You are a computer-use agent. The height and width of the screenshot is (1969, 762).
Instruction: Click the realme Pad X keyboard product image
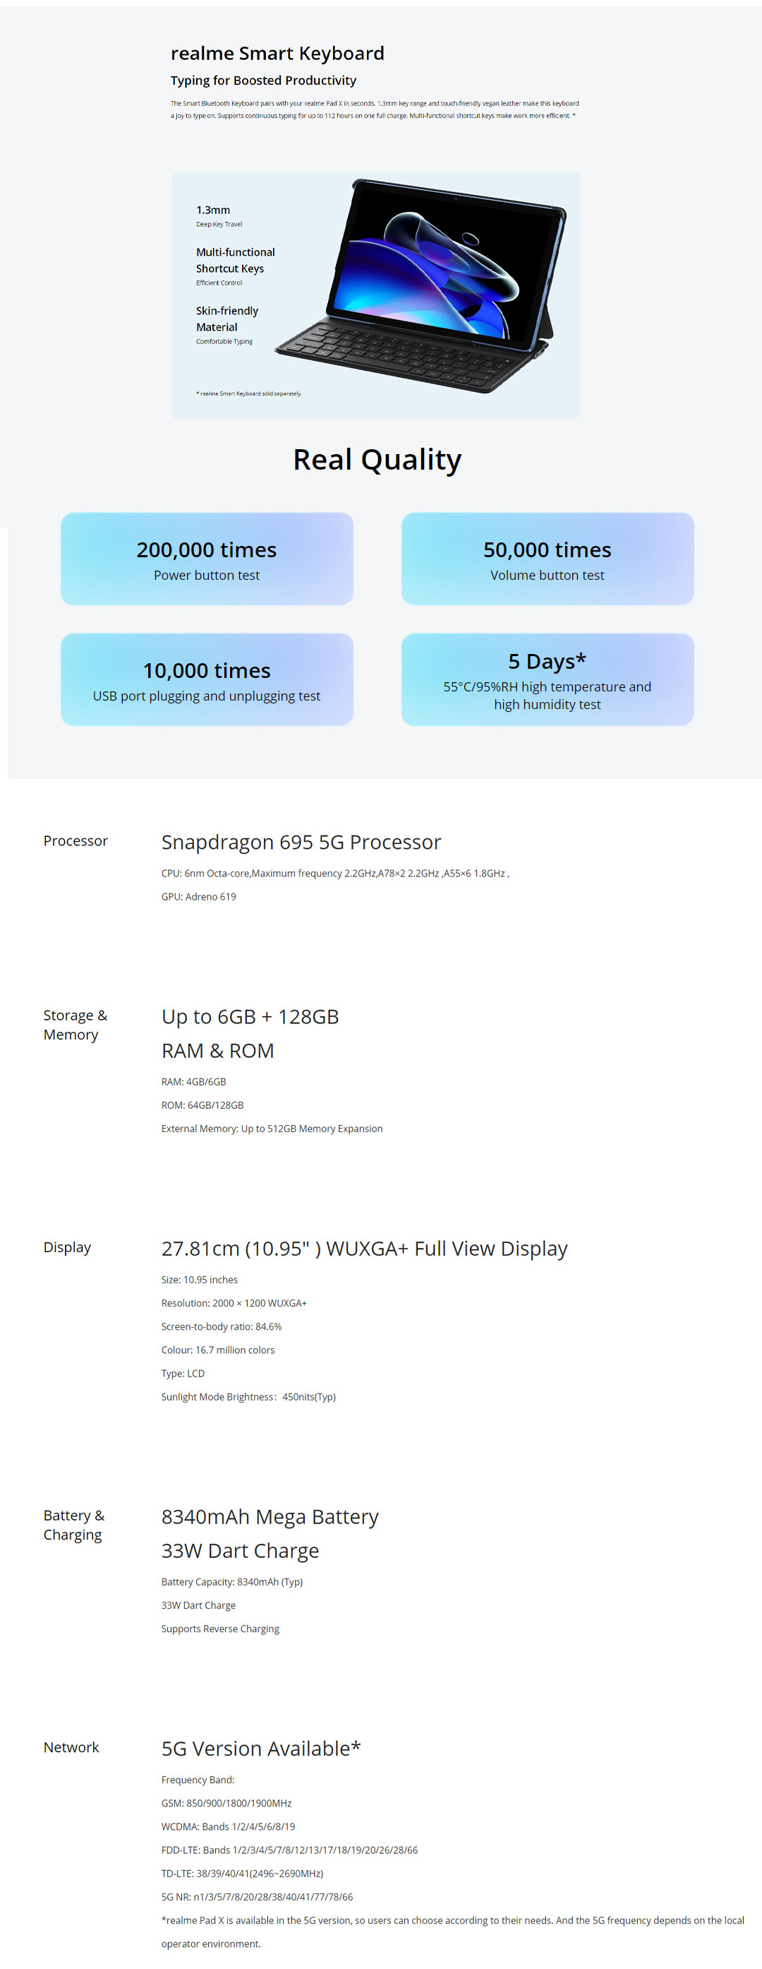[x=421, y=287]
